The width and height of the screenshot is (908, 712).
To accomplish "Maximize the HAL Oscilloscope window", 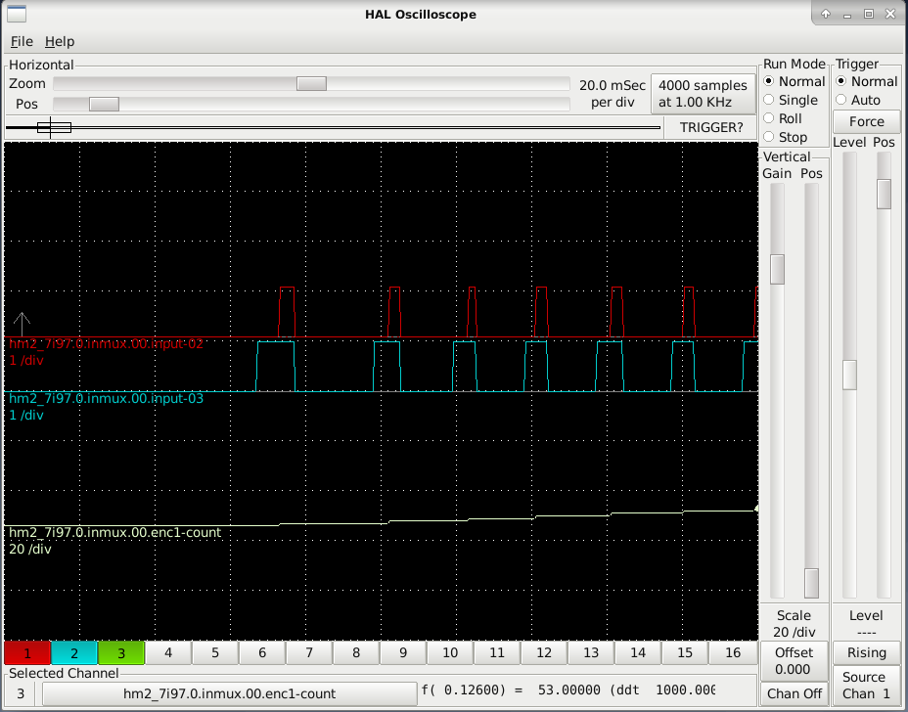I will pyautogui.click(x=869, y=14).
